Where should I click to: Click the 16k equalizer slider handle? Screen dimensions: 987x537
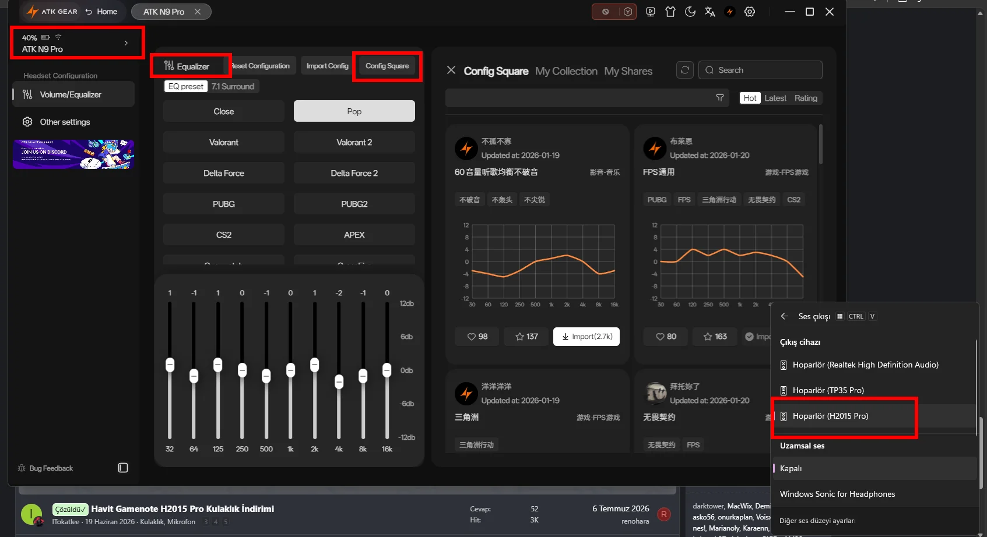(387, 370)
